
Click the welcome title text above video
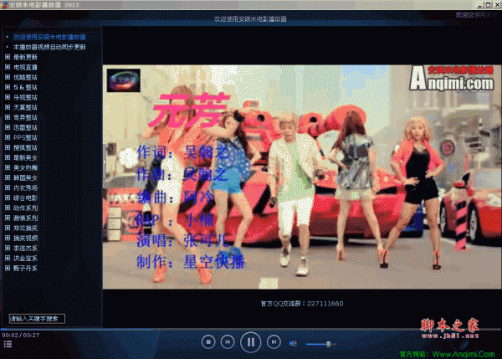250,19
